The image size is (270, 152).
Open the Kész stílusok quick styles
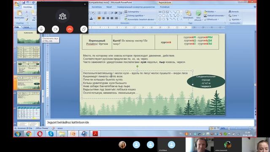pyautogui.click(x=198, y=16)
